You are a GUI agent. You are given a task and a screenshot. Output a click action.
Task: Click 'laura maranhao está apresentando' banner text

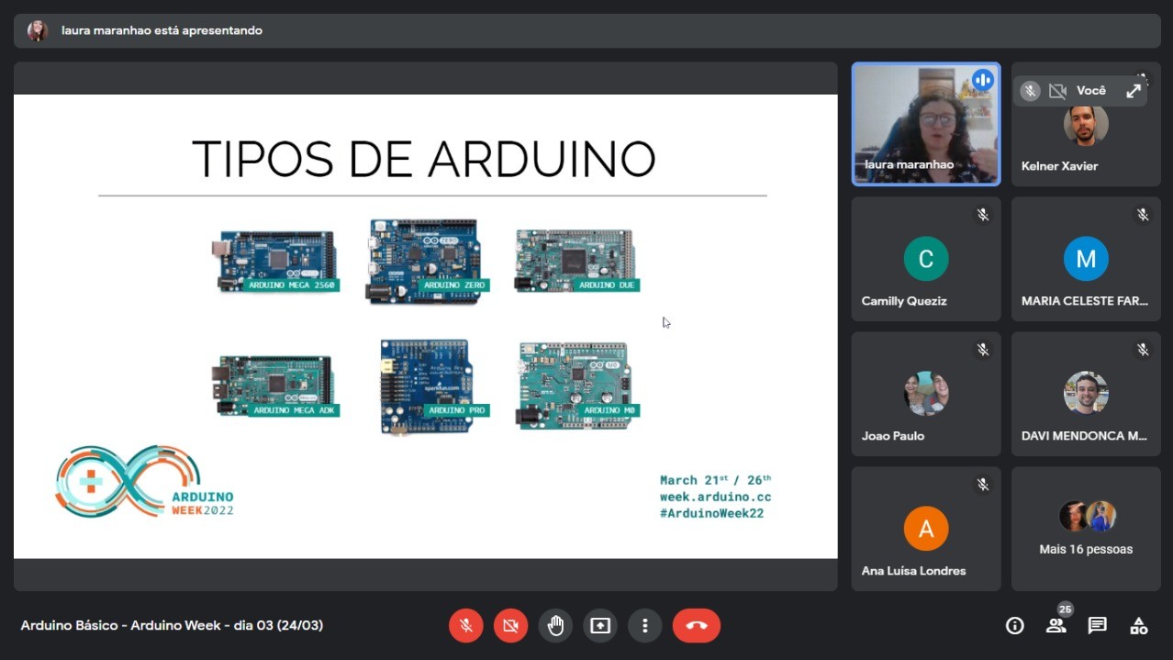tap(162, 30)
